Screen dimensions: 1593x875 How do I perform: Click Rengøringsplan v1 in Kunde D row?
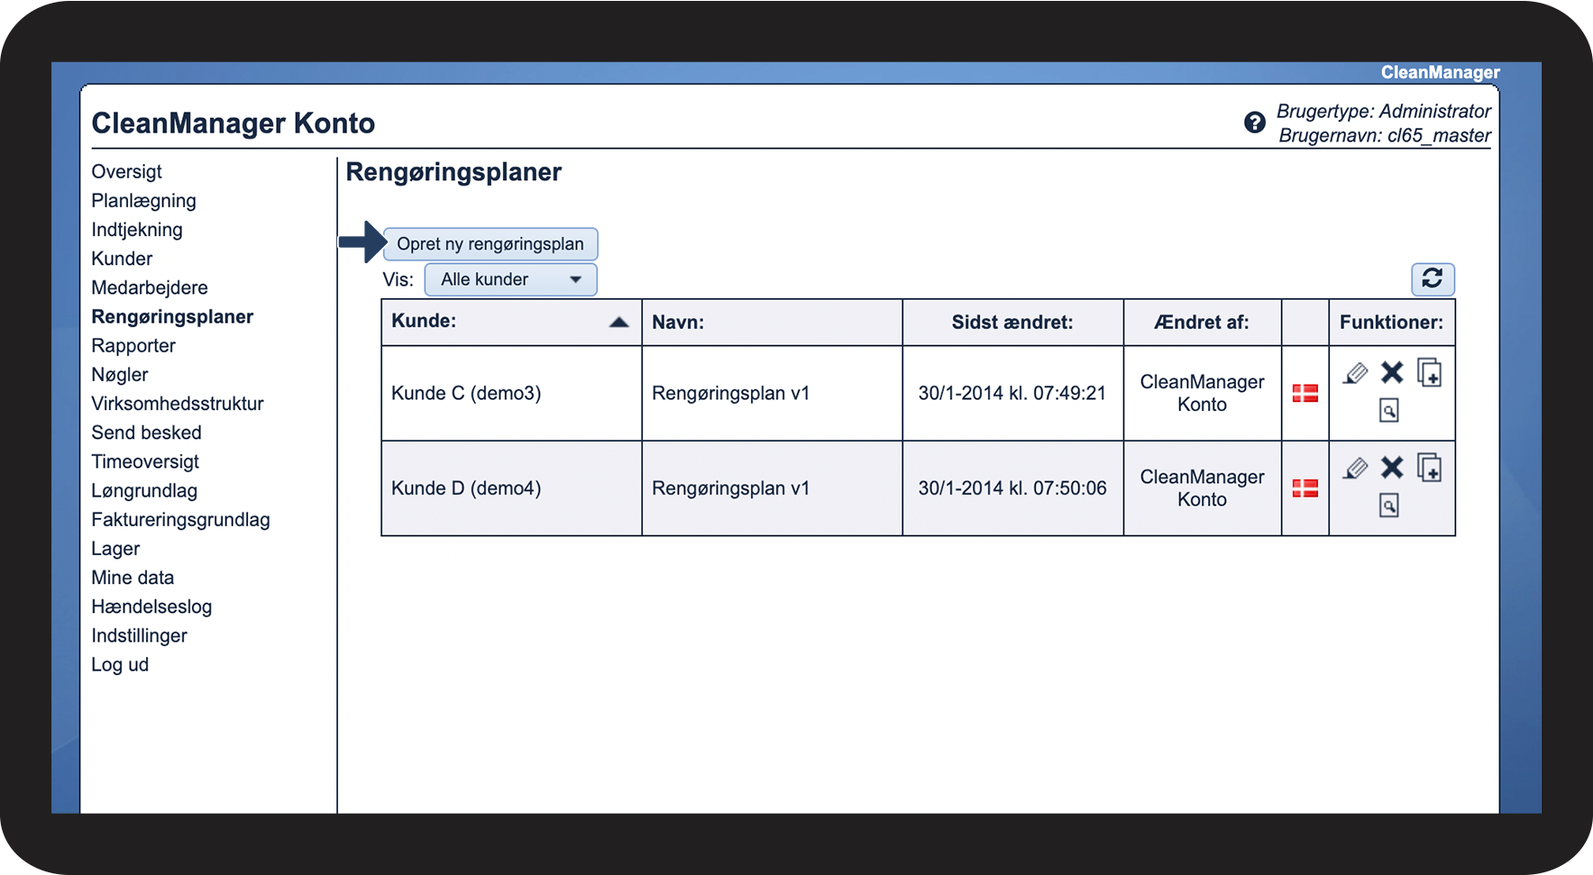coord(730,488)
